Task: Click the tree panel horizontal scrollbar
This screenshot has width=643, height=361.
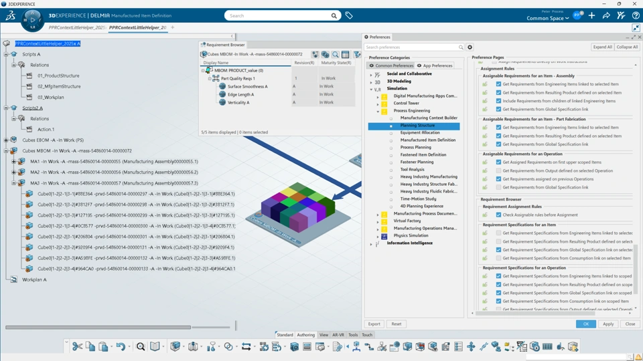Action: pos(98,327)
